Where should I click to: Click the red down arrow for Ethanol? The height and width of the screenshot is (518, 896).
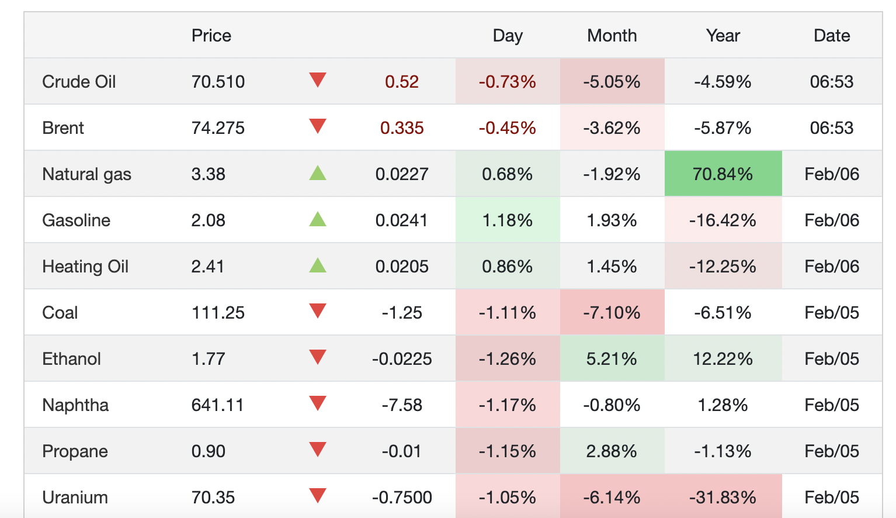click(x=318, y=357)
